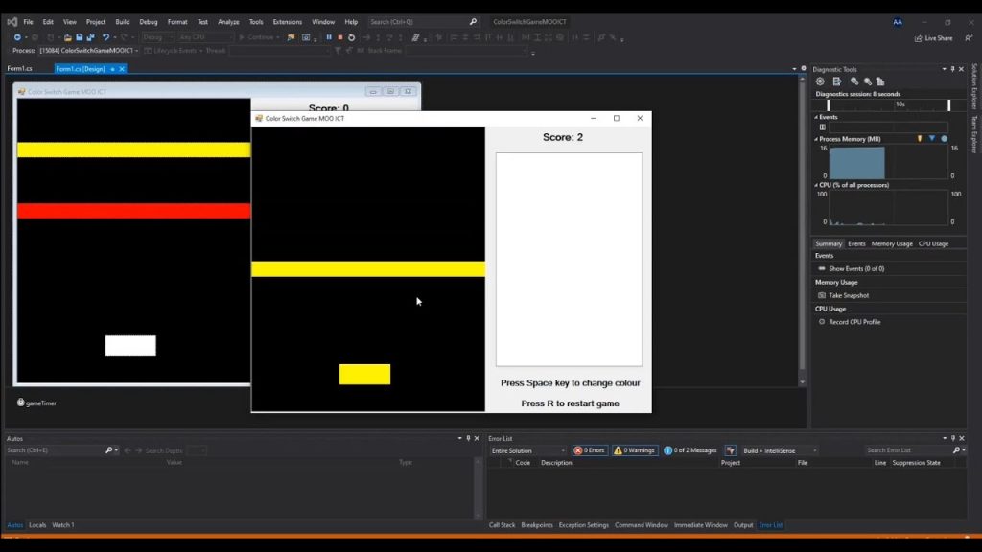Select the Break All pause icon
This screenshot has width=982, height=552.
pyautogui.click(x=328, y=38)
